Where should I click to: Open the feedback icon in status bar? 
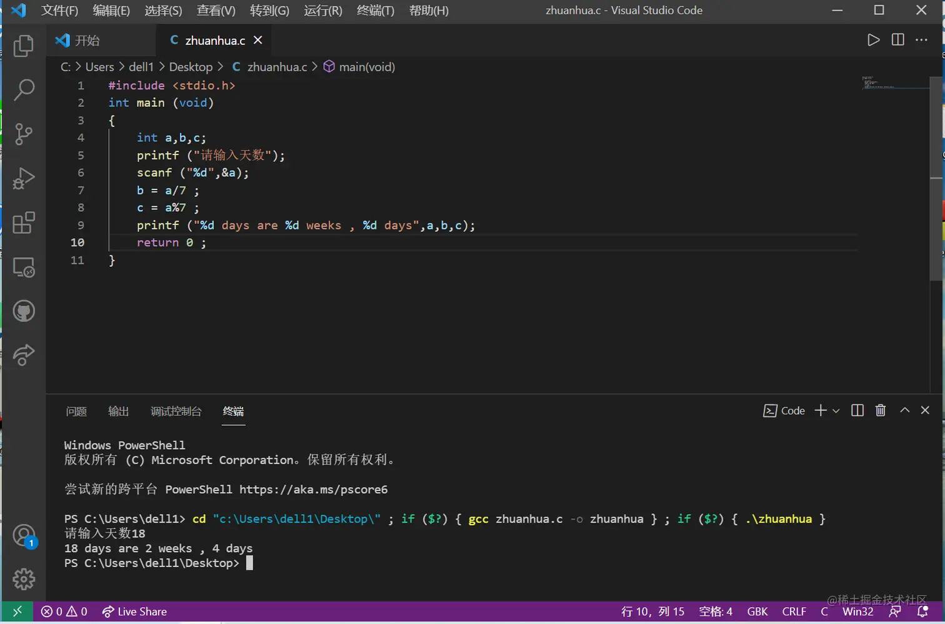pyautogui.click(x=895, y=611)
